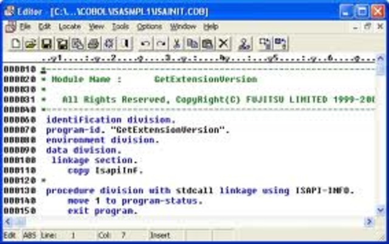The height and width of the screenshot is (244, 389).
Task: Open the Window menu
Action: tap(183, 27)
